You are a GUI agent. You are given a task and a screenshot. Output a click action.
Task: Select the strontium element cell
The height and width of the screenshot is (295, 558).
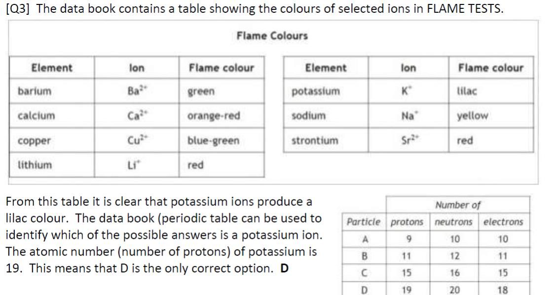[326, 140]
